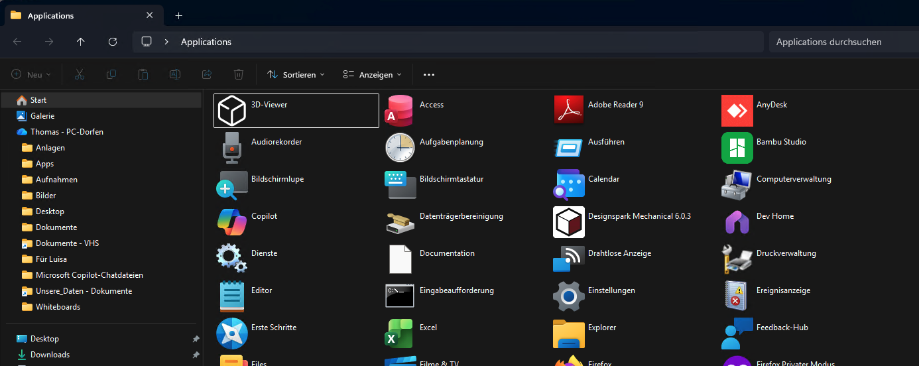Click the three-dots more options button
919x366 pixels.
point(429,75)
